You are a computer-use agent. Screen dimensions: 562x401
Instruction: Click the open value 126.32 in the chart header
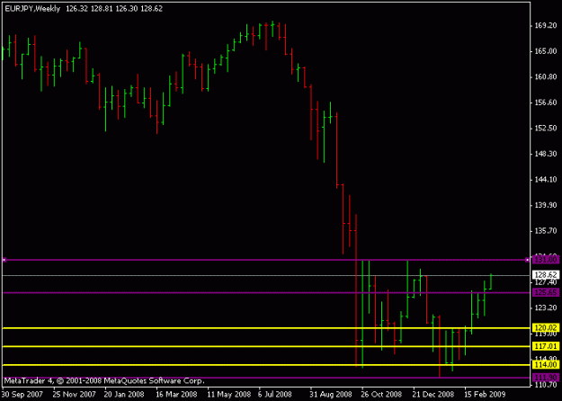coord(76,9)
